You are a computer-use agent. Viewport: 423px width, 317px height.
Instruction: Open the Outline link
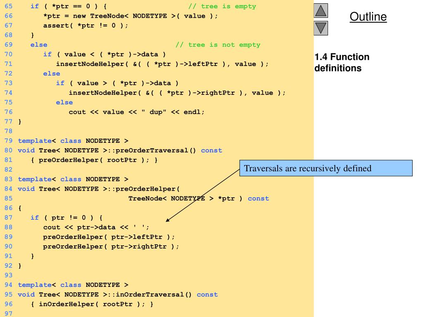368,17
